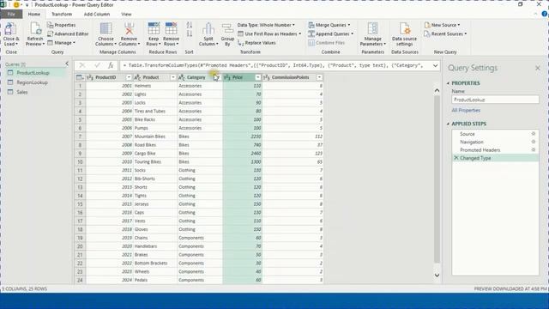Open the New Source menu

(x=442, y=25)
